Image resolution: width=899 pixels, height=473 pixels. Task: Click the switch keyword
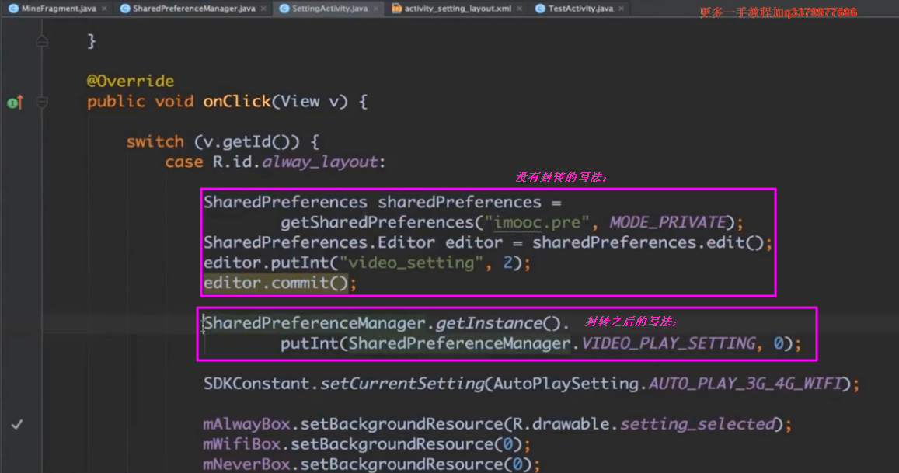155,141
